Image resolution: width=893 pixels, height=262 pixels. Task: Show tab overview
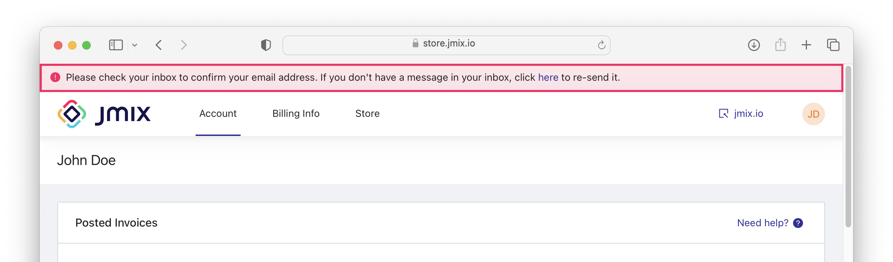(x=833, y=45)
